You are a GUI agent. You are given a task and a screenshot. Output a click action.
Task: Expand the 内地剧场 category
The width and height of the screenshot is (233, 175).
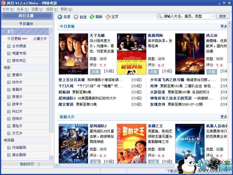[9, 148]
